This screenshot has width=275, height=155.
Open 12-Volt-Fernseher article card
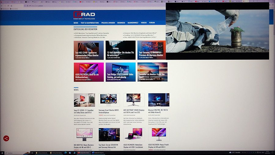(x=120, y=50)
